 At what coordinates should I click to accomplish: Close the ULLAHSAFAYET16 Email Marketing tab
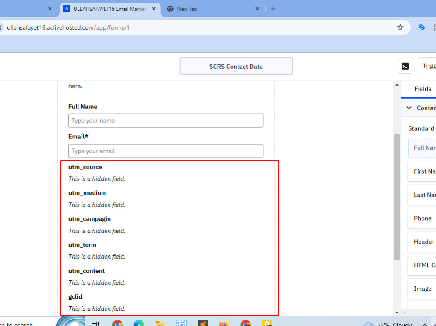click(153, 9)
